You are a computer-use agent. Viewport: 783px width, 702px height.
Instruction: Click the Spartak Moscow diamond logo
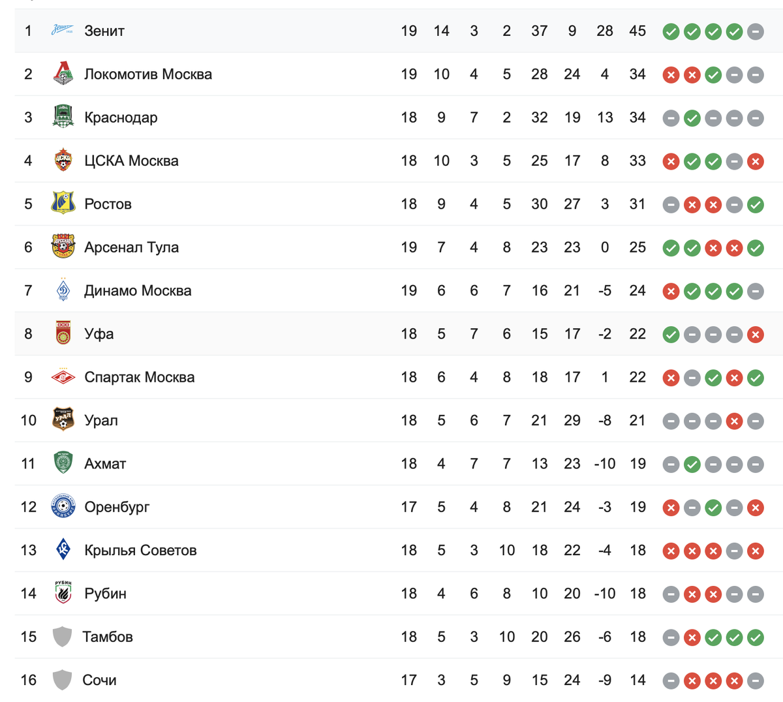click(63, 377)
